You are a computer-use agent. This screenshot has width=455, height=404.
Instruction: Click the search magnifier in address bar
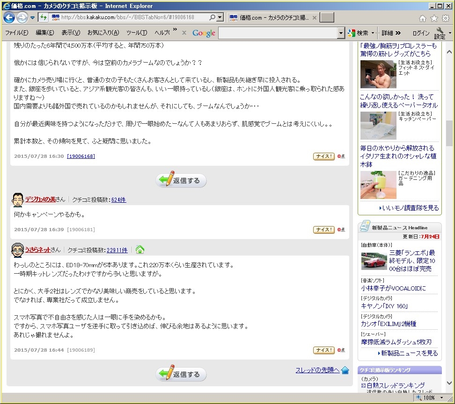pos(212,17)
